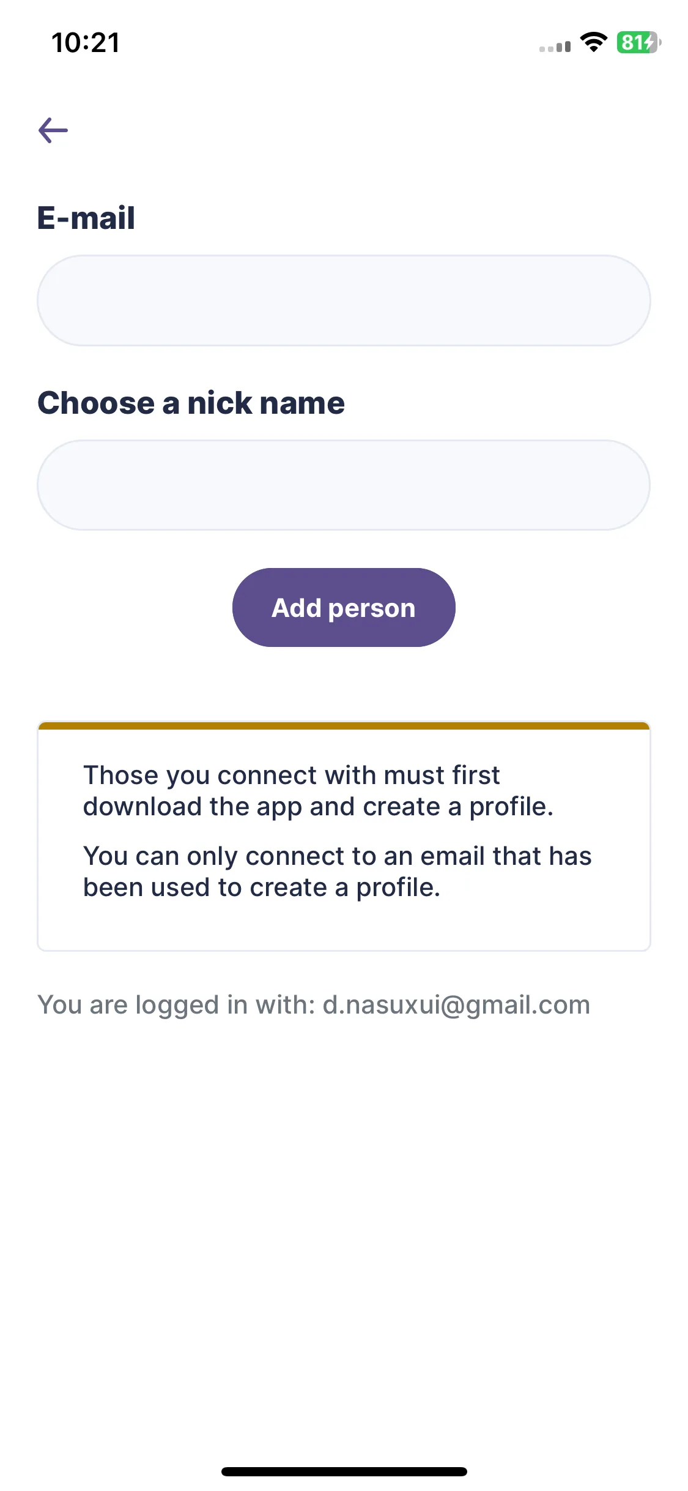Tap the battery indicator showing 81
The height and width of the screenshot is (1491, 688).
click(x=638, y=42)
